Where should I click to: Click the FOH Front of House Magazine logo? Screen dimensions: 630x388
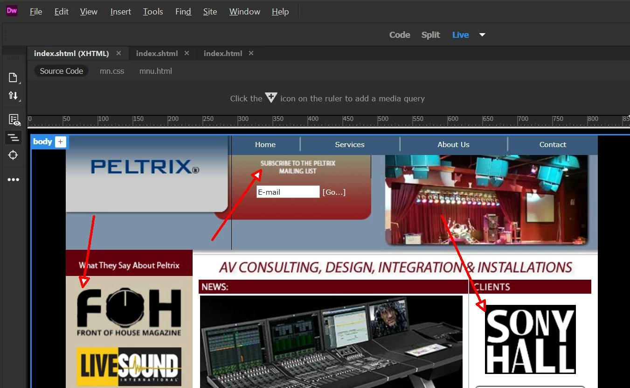(129, 312)
